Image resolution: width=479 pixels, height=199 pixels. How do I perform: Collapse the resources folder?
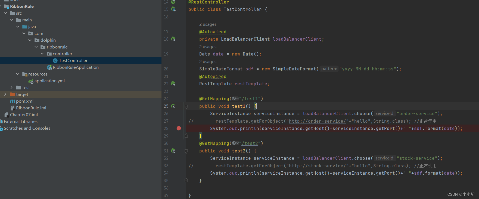tap(18, 74)
